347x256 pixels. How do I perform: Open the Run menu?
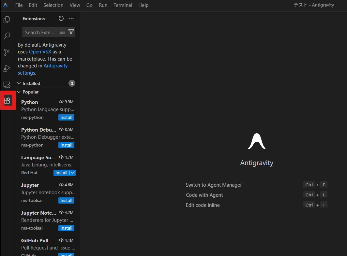pyautogui.click(x=103, y=5)
